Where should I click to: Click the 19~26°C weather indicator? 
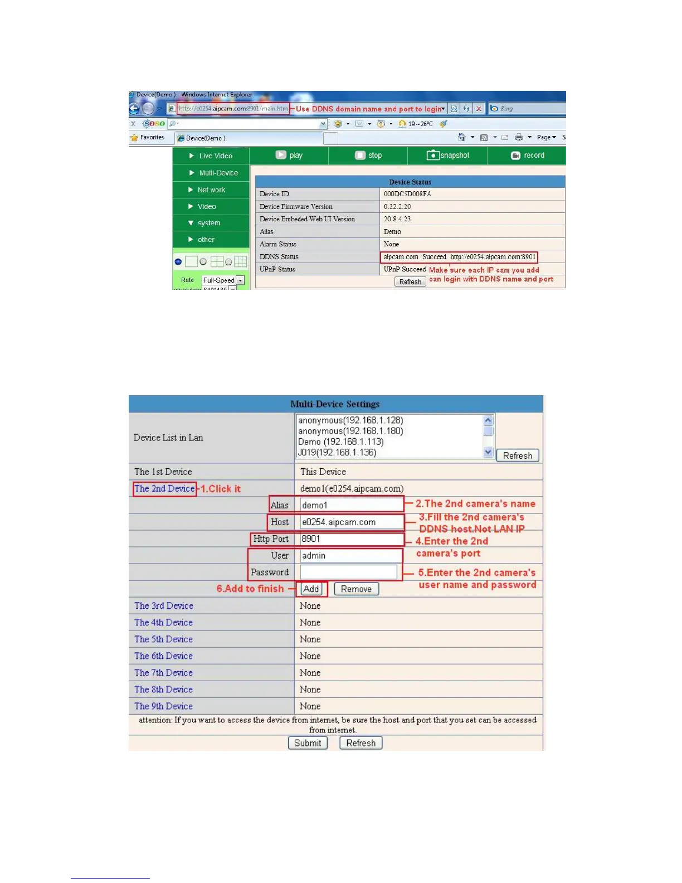[x=416, y=124]
